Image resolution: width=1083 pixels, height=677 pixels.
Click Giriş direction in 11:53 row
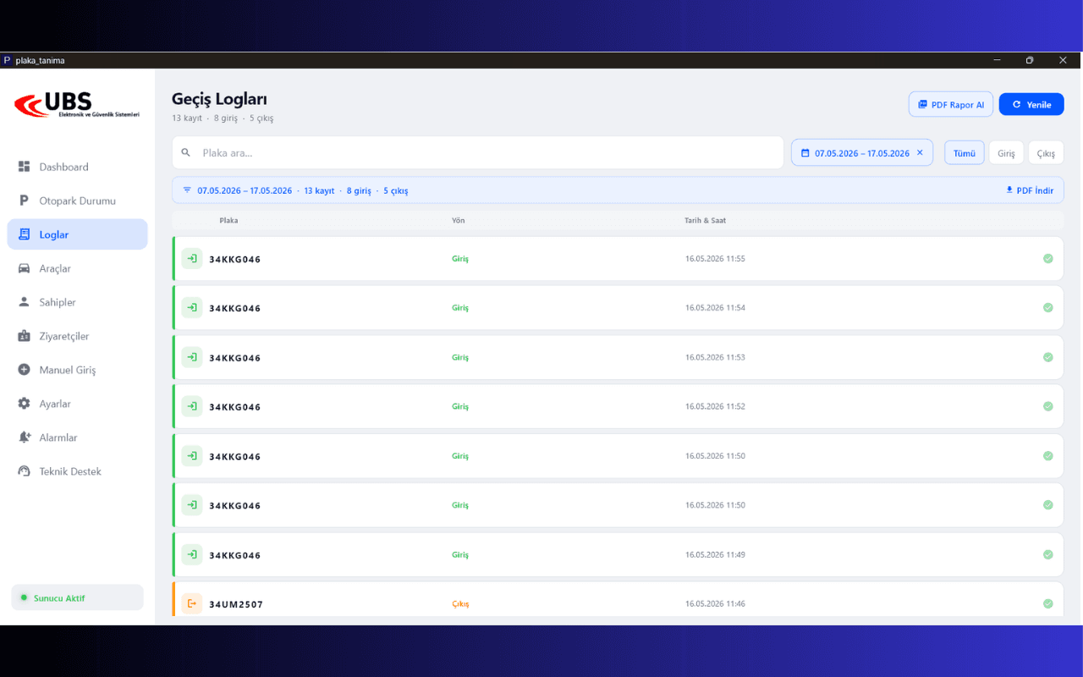[460, 357]
